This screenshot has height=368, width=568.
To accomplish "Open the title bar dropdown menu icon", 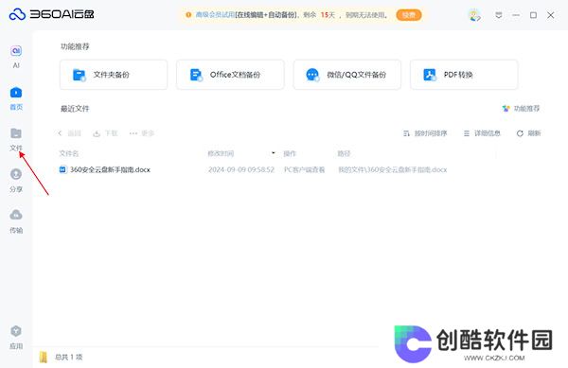I will [x=499, y=15].
